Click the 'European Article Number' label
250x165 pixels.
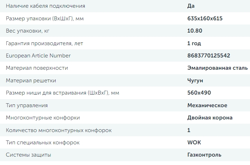(x=38, y=55)
